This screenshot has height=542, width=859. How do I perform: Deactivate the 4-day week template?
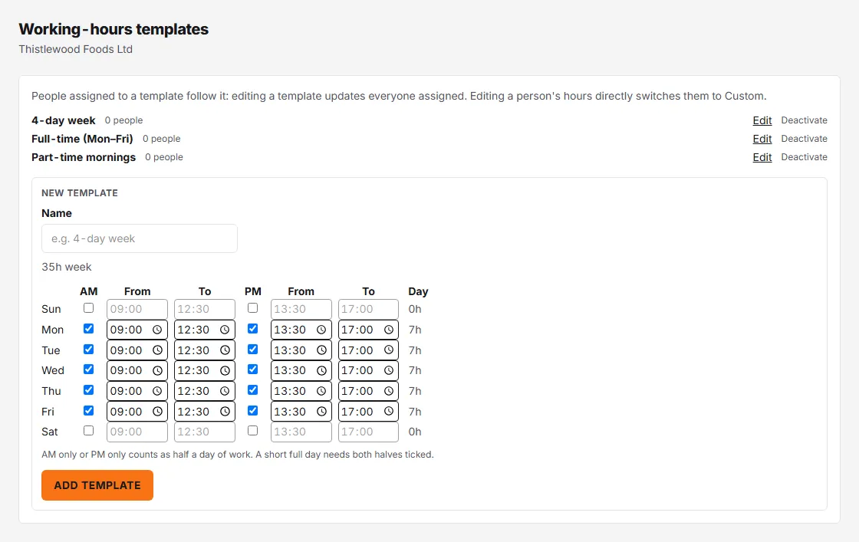805,120
